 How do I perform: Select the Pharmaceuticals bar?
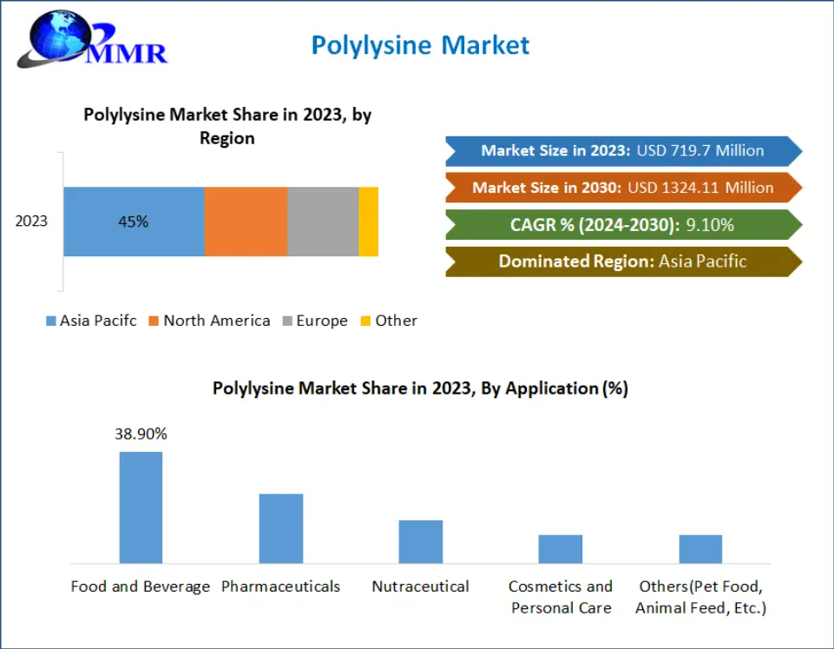[281, 528]
